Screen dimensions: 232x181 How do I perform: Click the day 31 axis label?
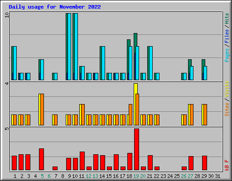coord(217,176)
